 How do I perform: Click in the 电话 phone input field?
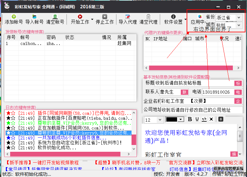pyautogui.click(x=218, y=92)
